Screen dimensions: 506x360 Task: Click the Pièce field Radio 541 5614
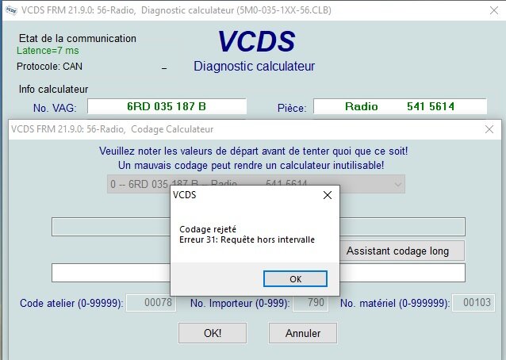(x=400, y=106)
